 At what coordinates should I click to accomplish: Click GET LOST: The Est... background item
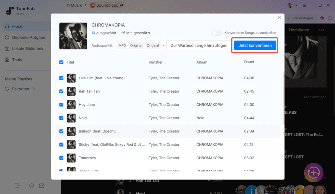(x=304, y=135)
